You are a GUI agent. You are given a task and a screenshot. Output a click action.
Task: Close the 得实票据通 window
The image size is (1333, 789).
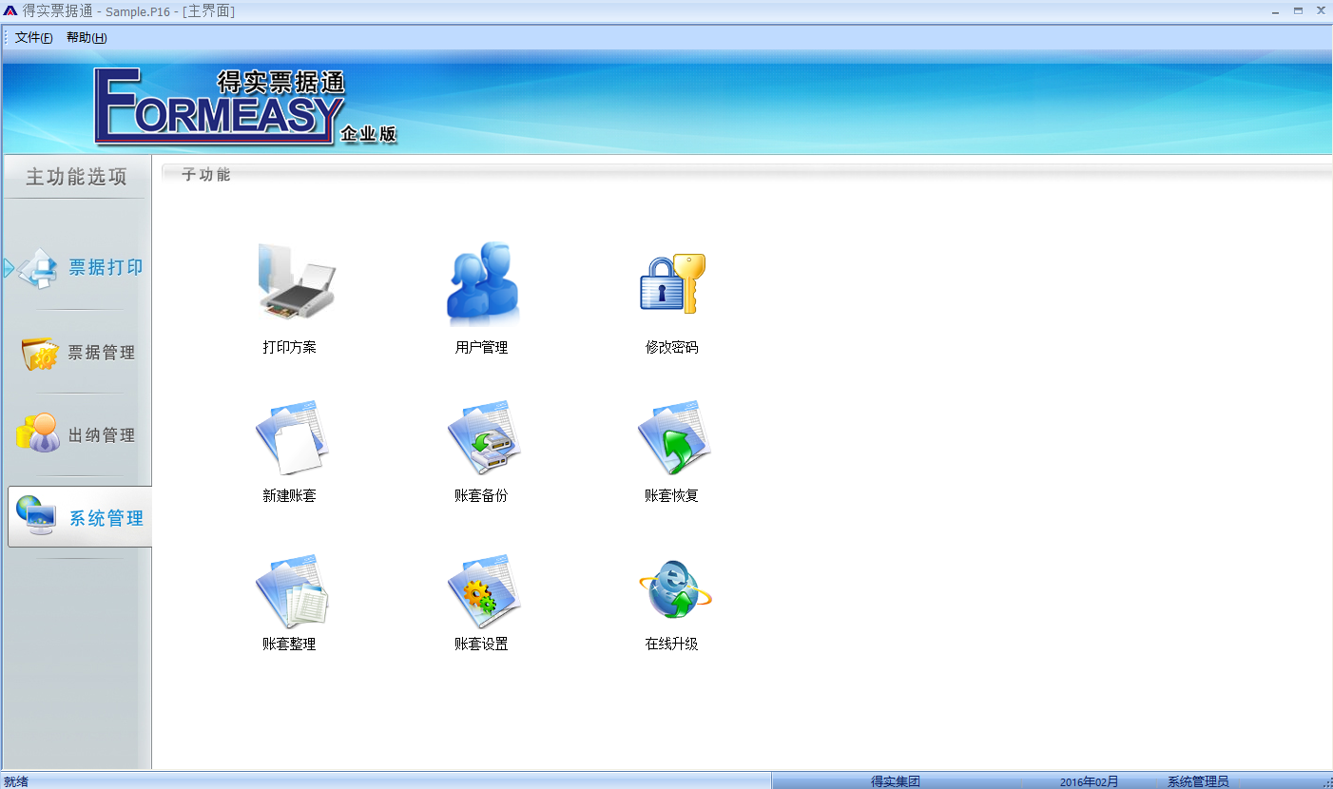pyautogui.click(x=1321, y=10)
